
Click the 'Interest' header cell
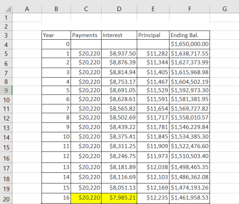(x=119, y=35)
